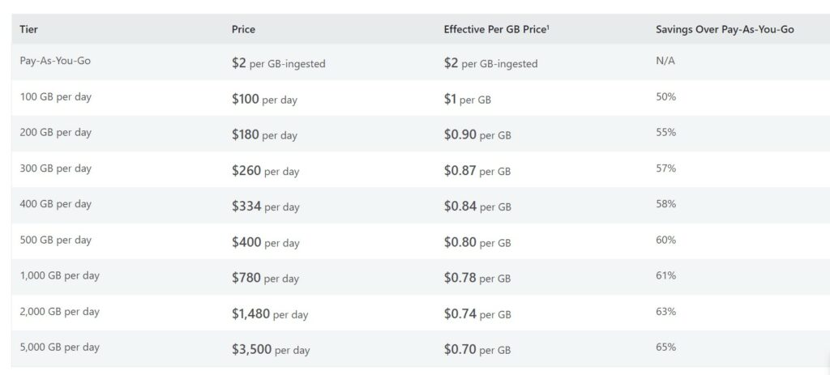Click the 300 GB per day tier
The height and width of the screenshot is (375, 830).
coord(56,168)
